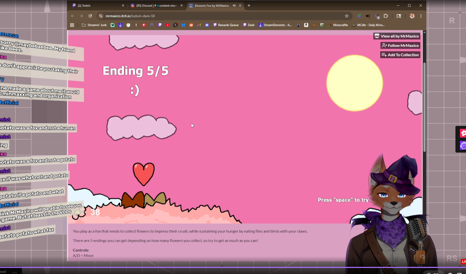The height and width of the screenshot is (274, 466).
Task: Open the Amazon bookmark icon
Action: tap(306, 25)
